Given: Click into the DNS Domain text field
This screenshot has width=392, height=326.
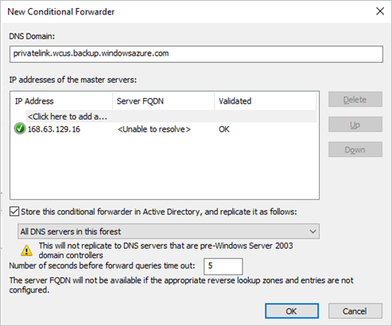Looking at the screenshot, I should tap(196, 54).
